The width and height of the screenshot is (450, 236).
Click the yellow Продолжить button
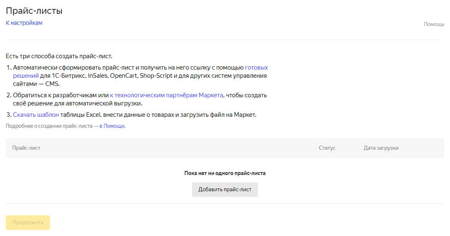(x=28, y=223)
